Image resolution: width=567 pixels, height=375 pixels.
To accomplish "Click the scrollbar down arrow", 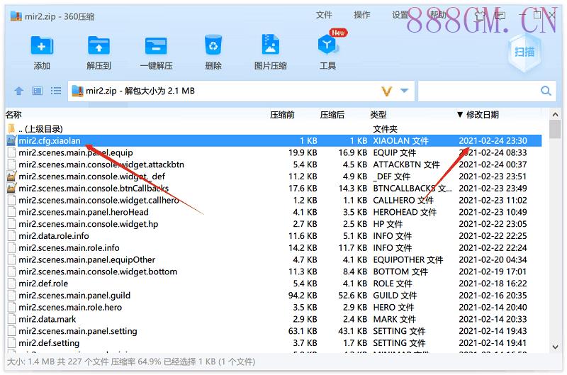I will (555, 347).
